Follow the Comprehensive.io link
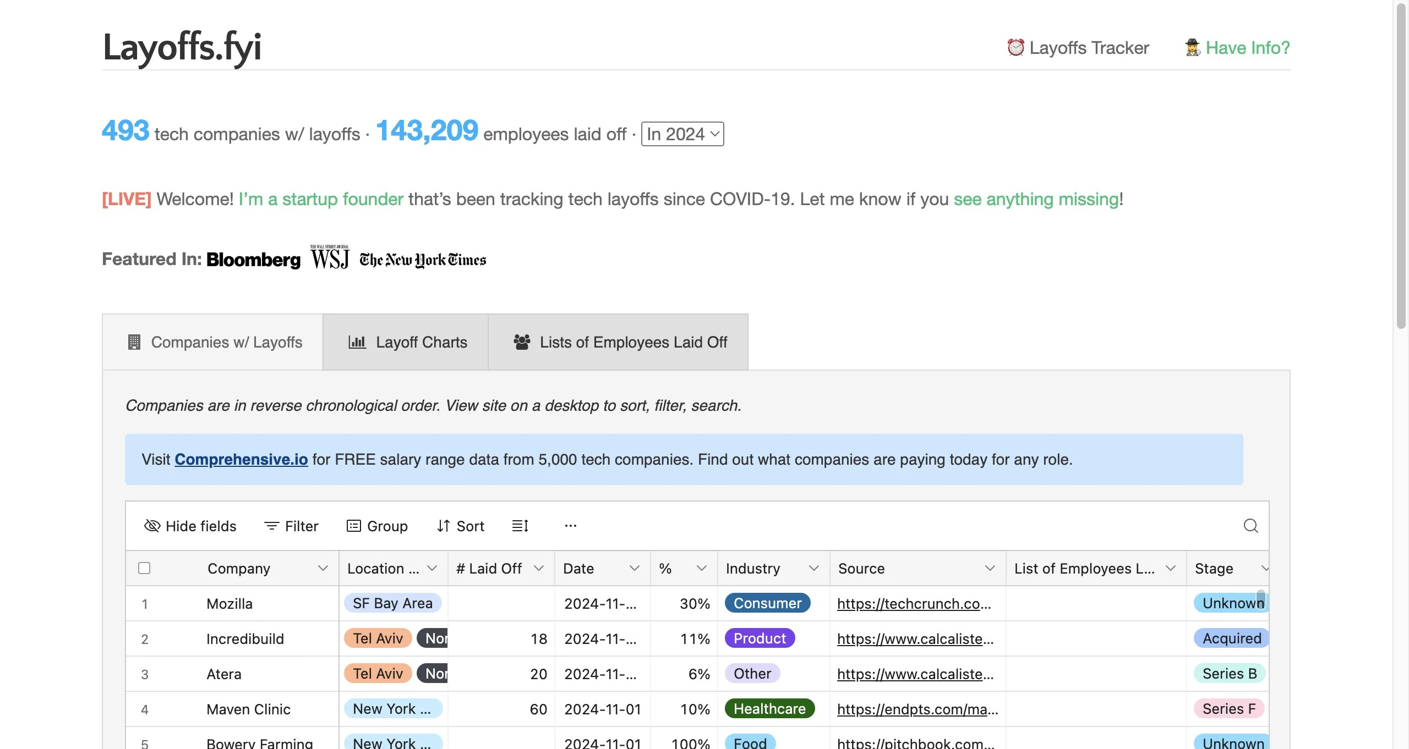Screen dimensions: 1409x749 pos(241,459)
